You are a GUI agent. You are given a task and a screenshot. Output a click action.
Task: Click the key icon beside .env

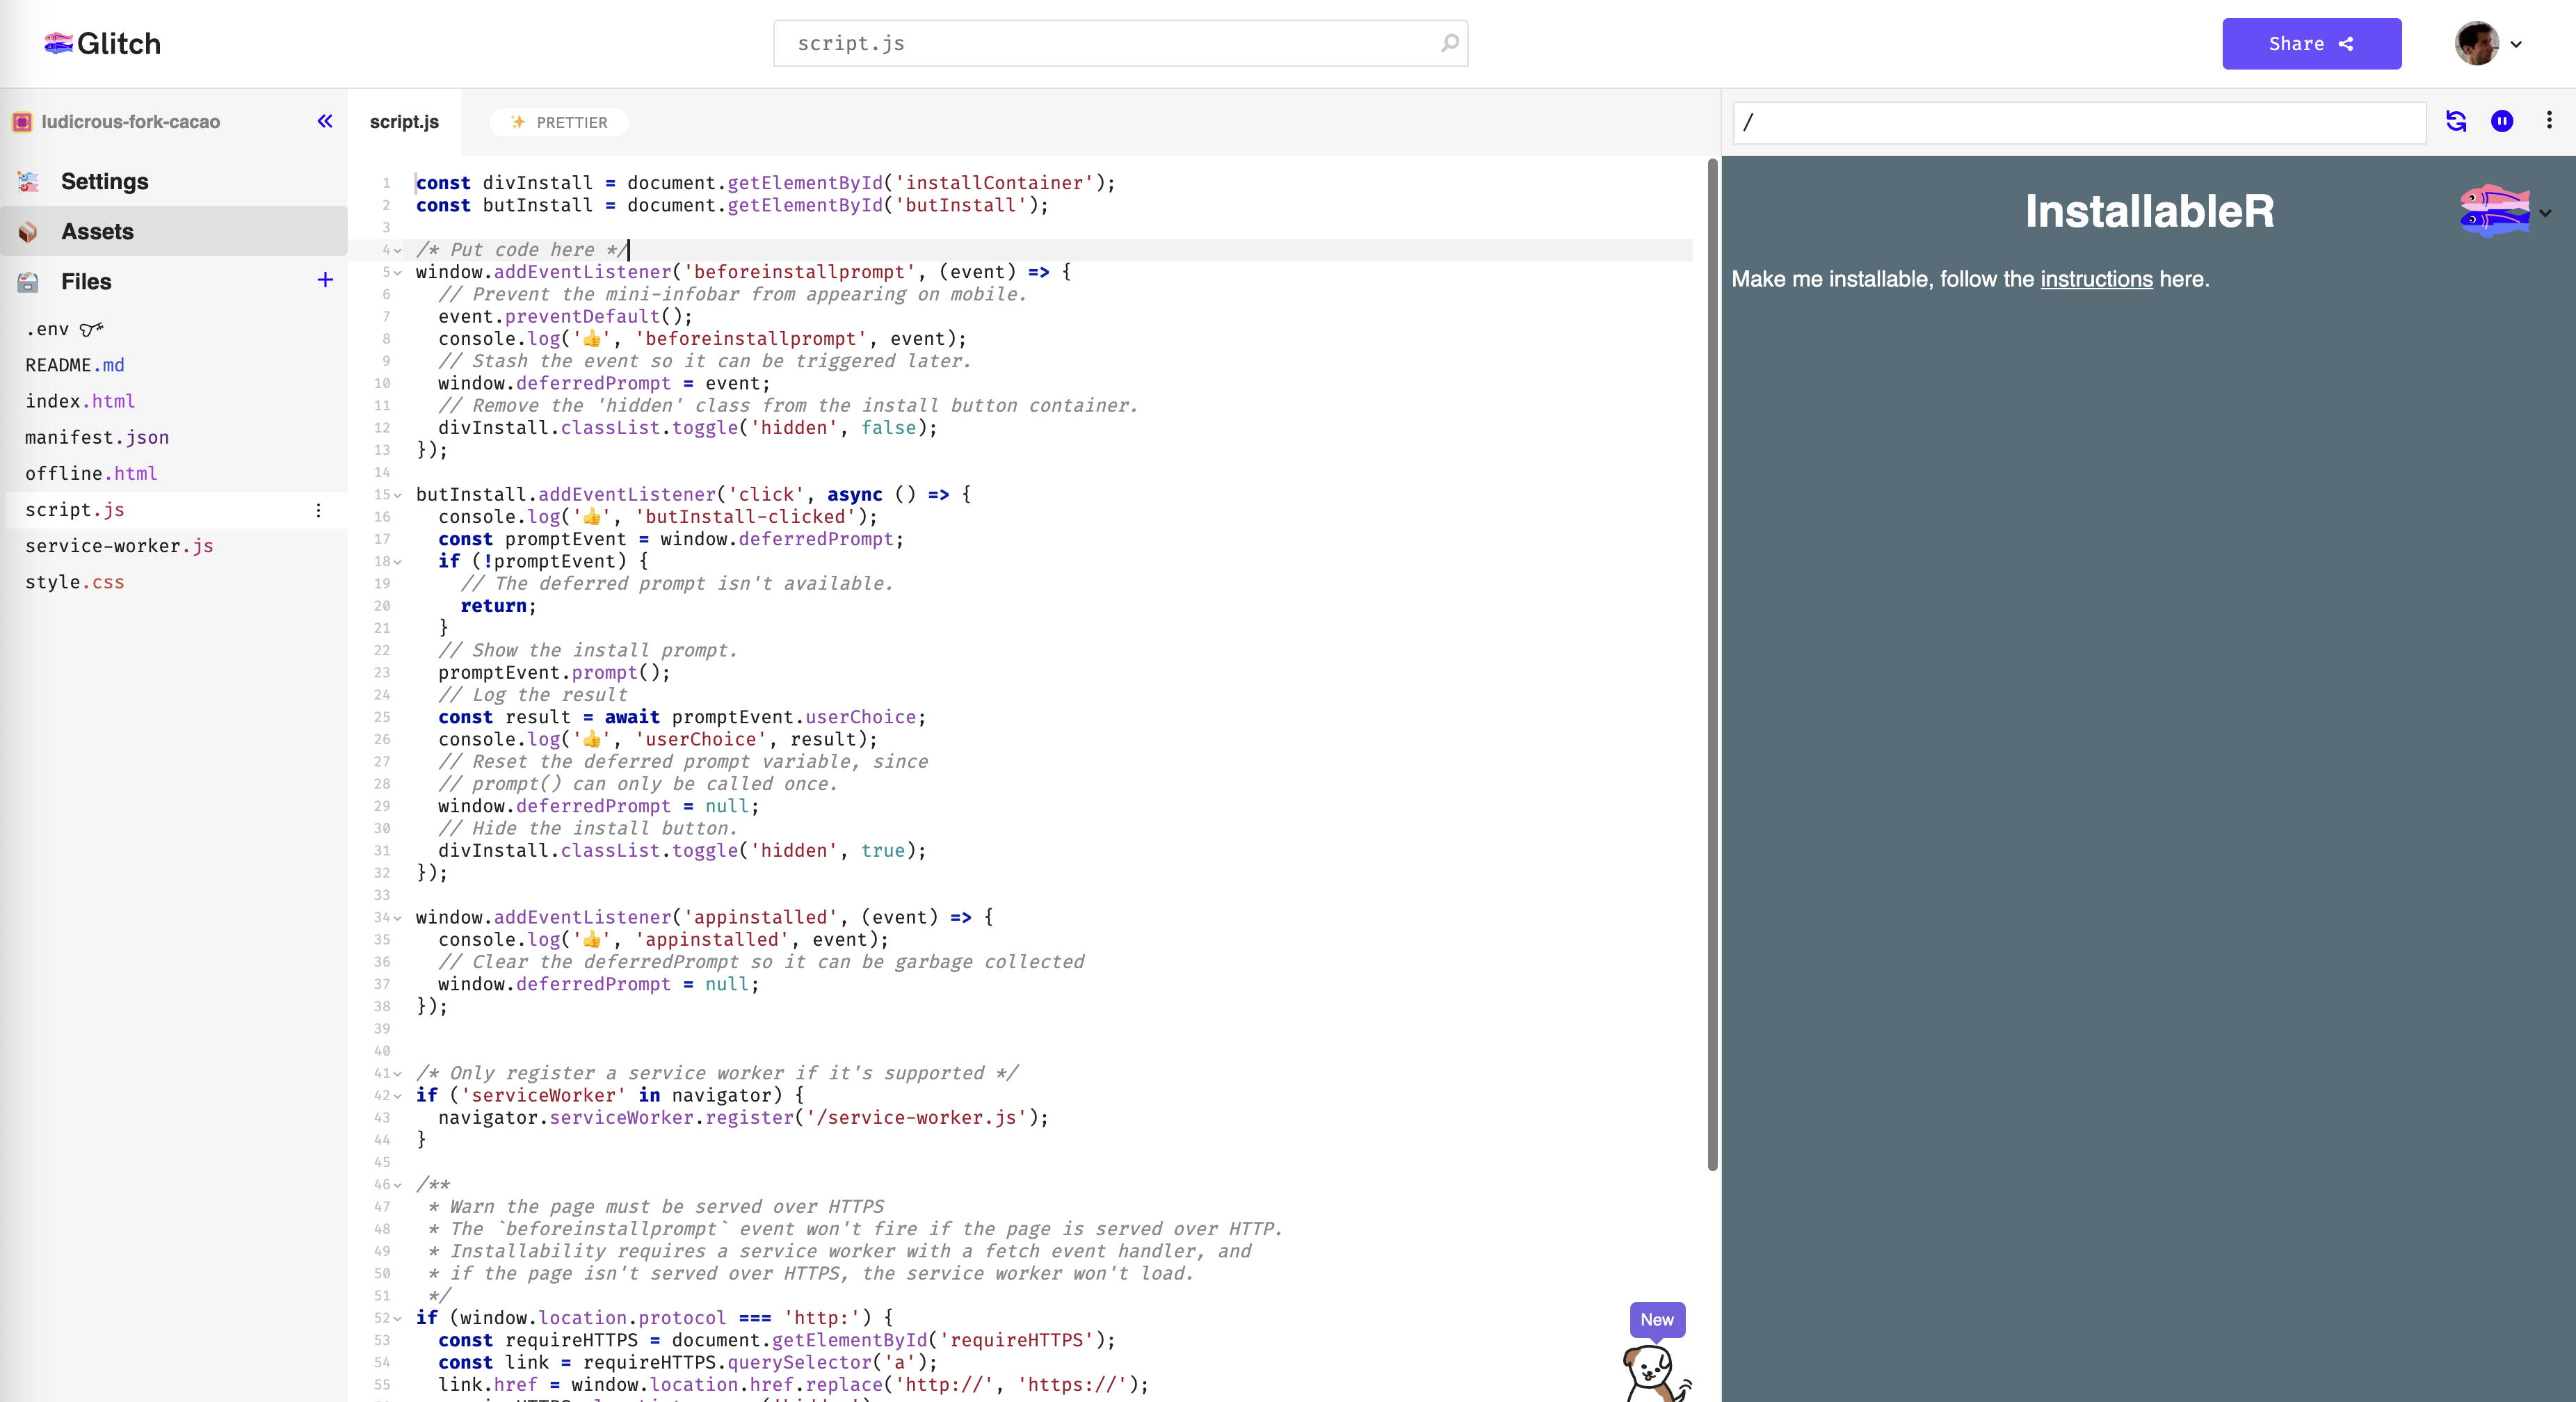click(x=91, y=329)
